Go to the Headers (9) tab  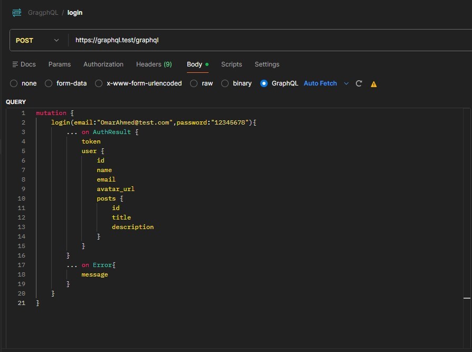pyautogui.click(x=154, y=64)
